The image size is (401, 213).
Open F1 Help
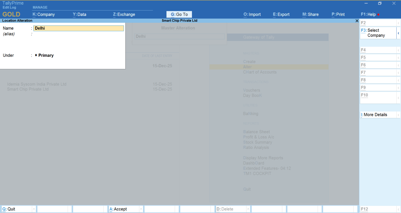(x=368, y=14)
